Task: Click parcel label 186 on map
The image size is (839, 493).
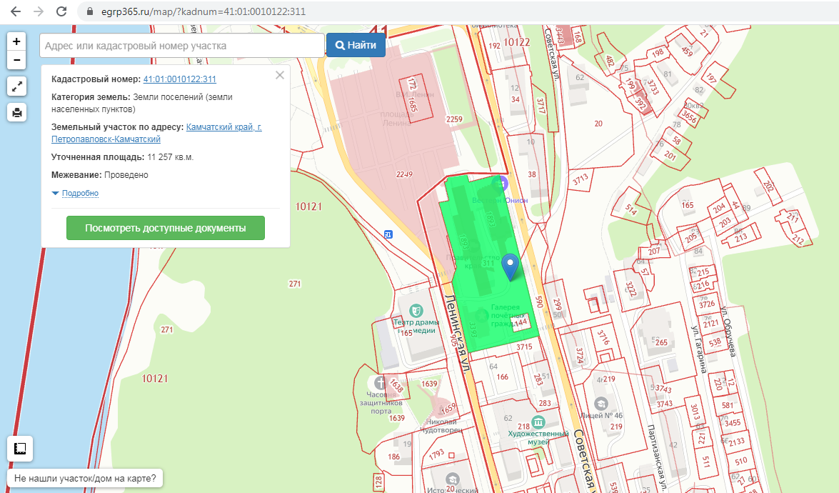Action: click(x=394, y=457)
